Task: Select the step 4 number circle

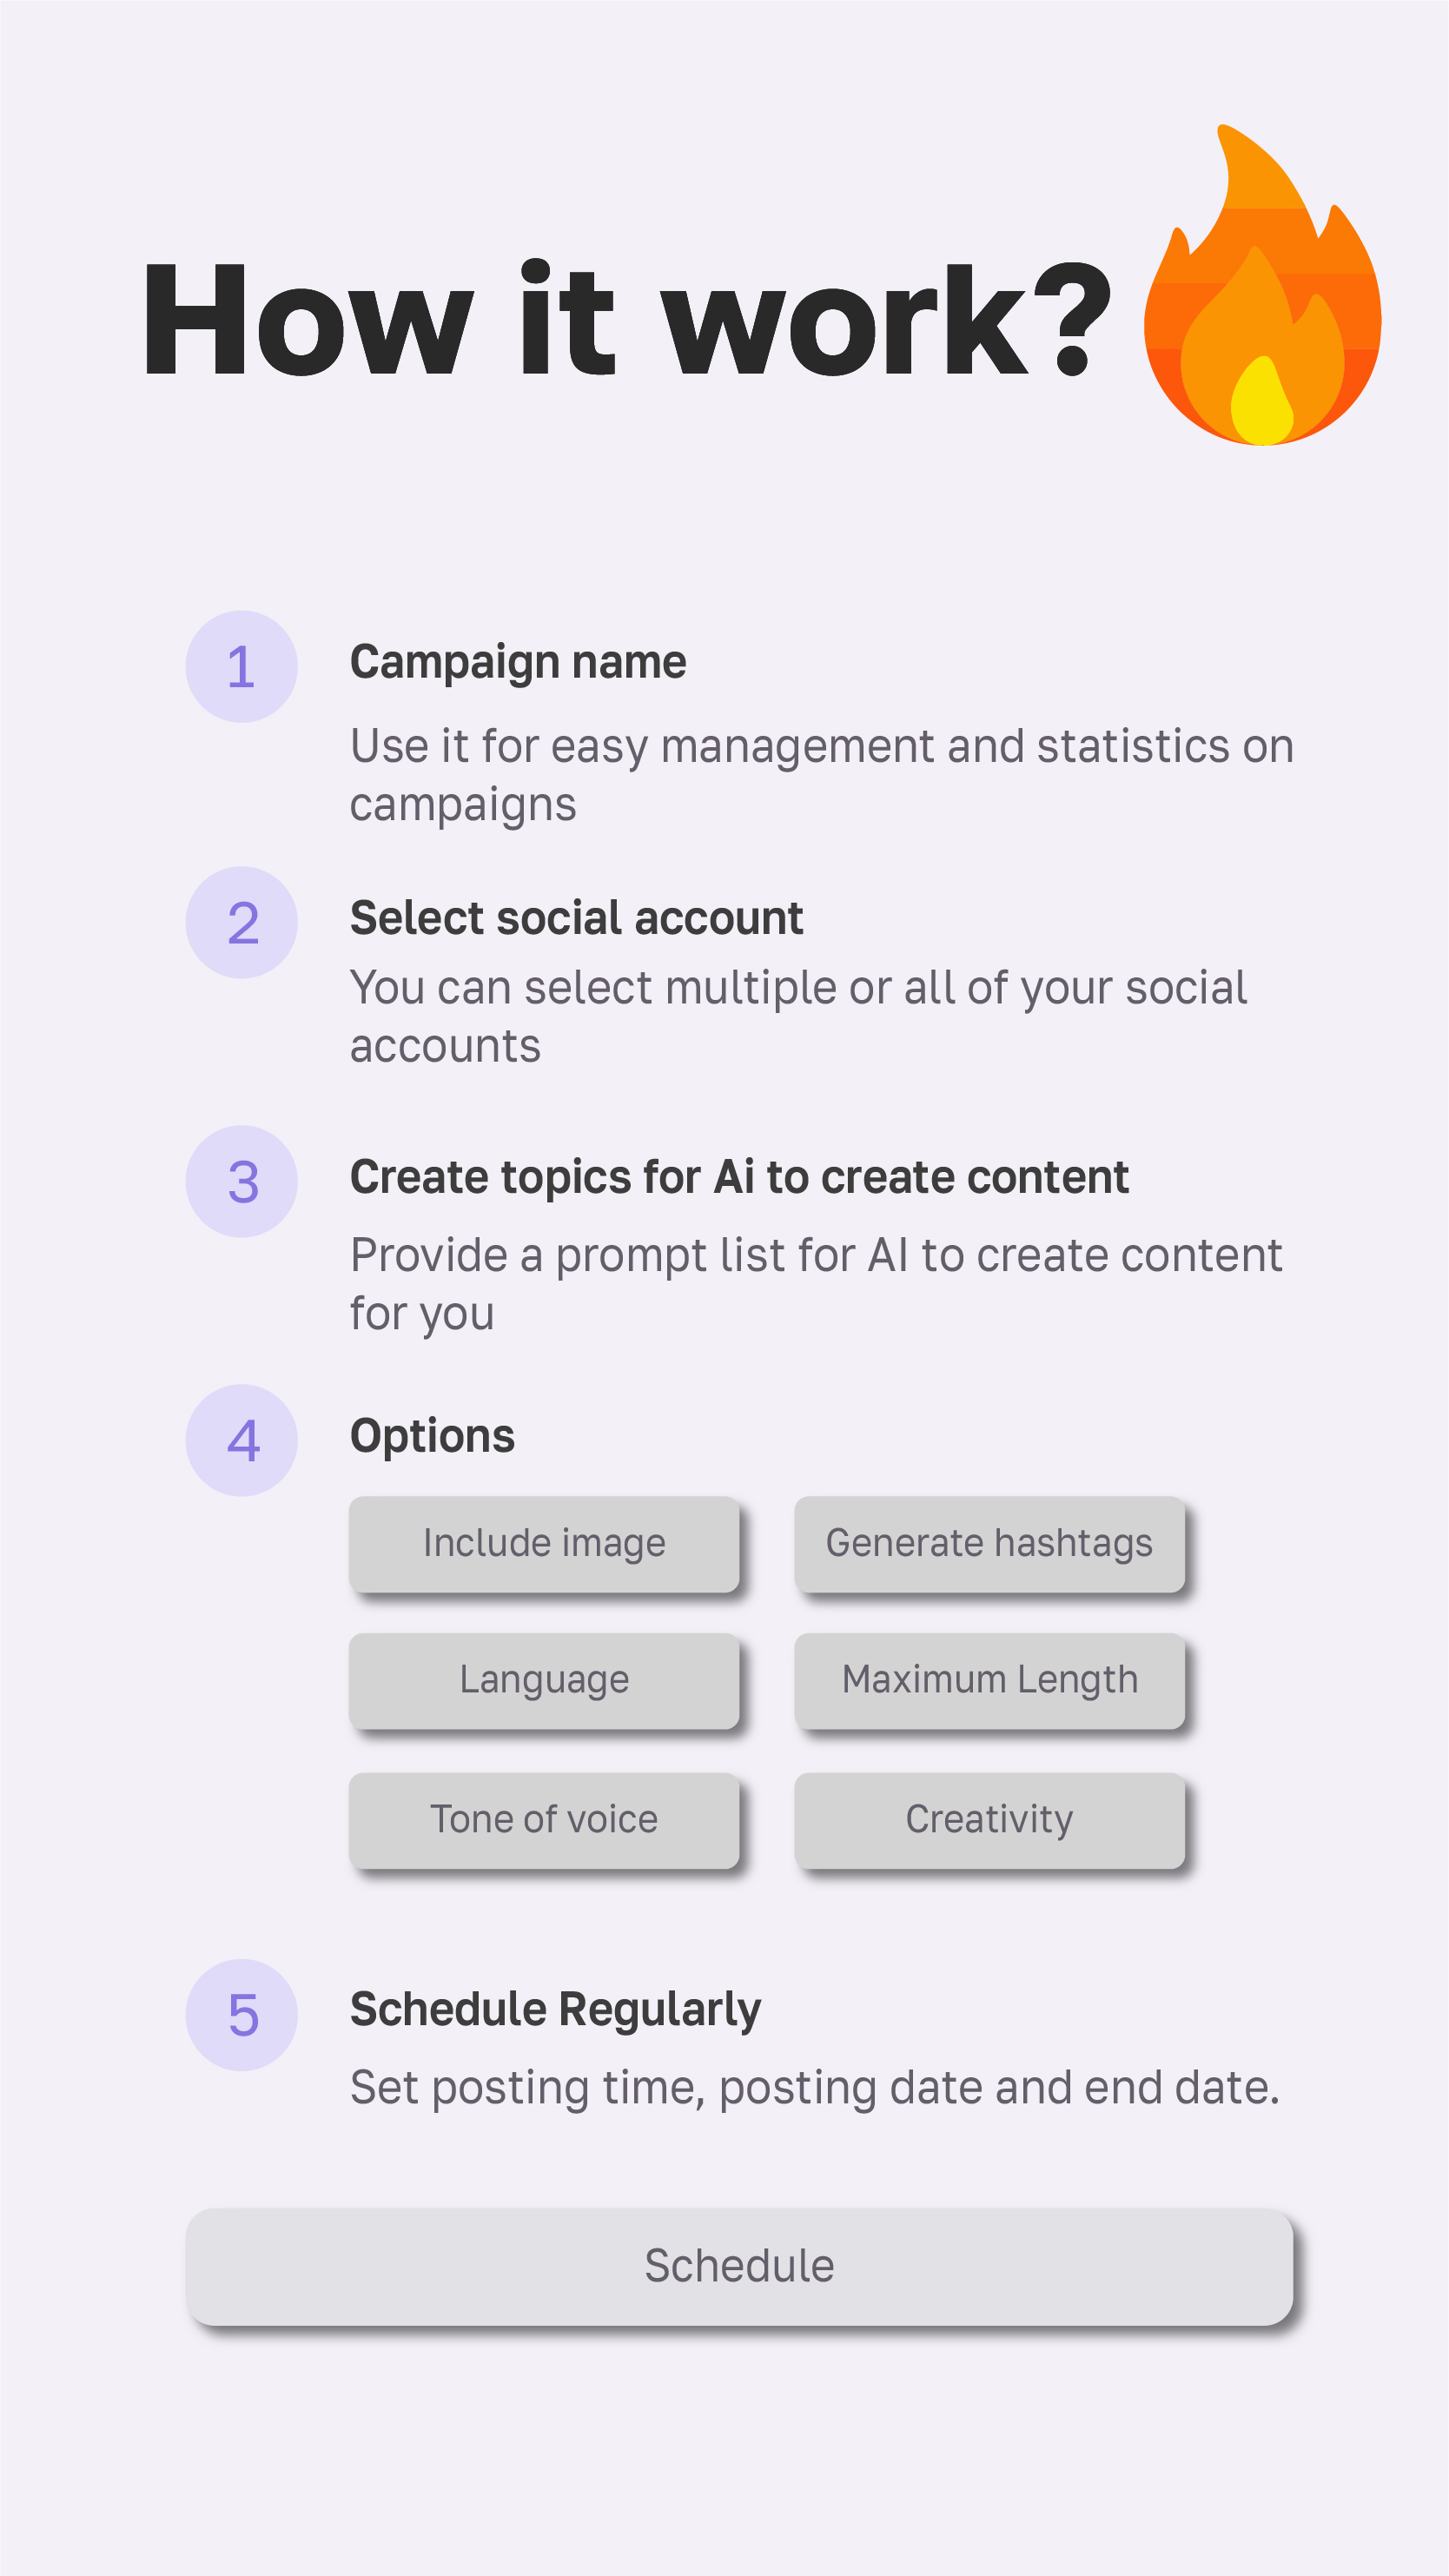Action: pos(241,1441)
